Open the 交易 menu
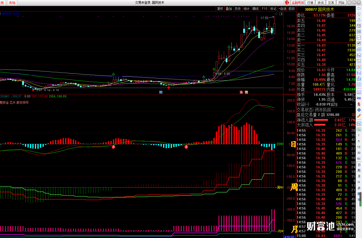 331,3
